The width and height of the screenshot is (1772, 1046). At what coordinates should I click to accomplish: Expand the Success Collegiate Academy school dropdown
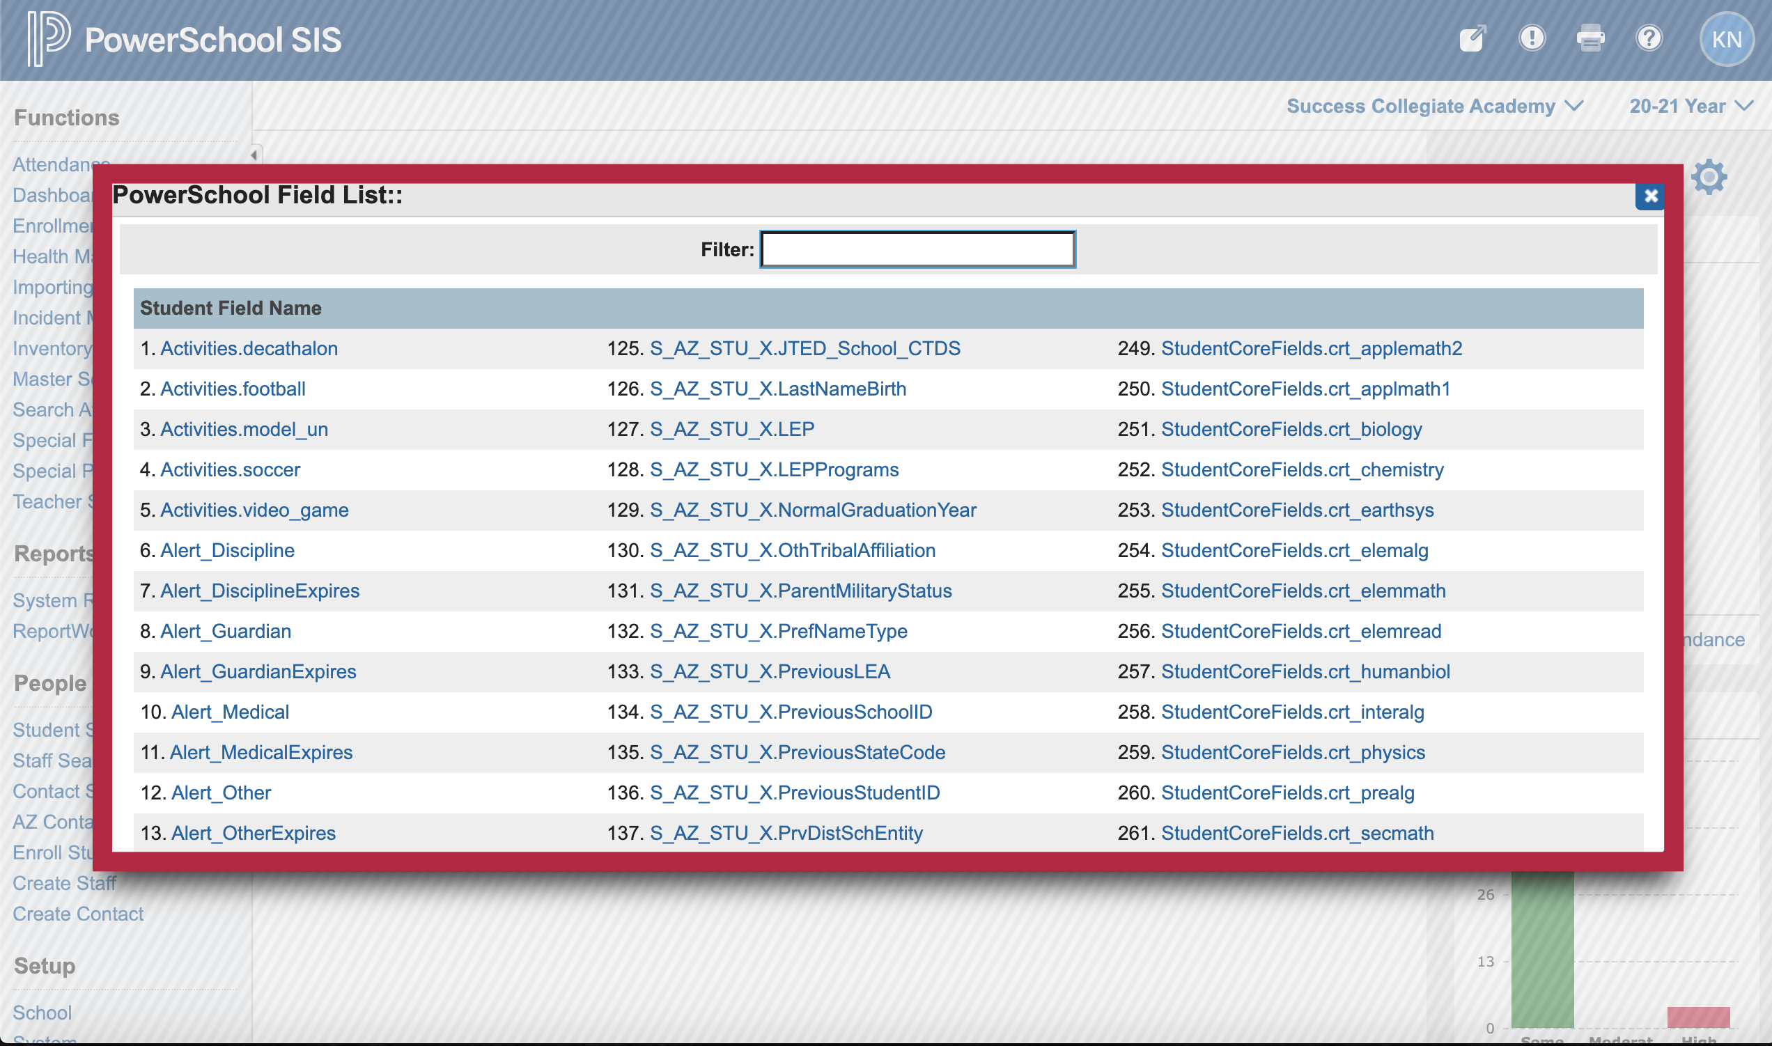pyautogui.click(x=1434, y=107)
